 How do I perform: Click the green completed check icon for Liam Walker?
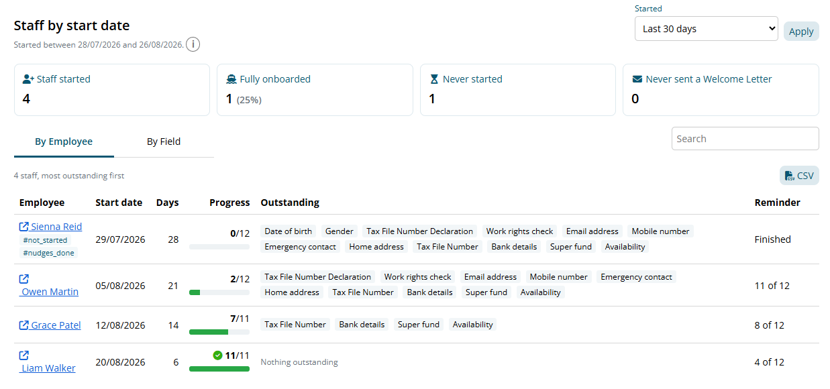[217, 355]
